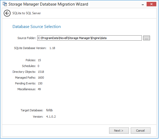Click the SQLite to SQL Server label
The width and height of the screenshot is (159, 139).
click(27, 13)
